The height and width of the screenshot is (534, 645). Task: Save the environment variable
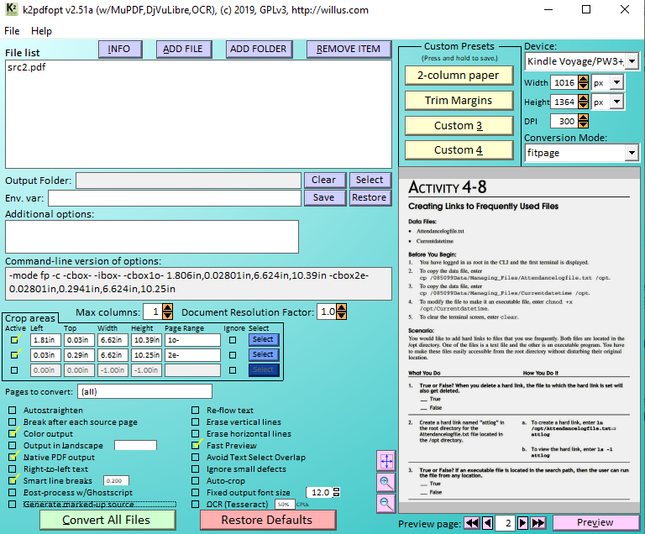tap(325, 198)
